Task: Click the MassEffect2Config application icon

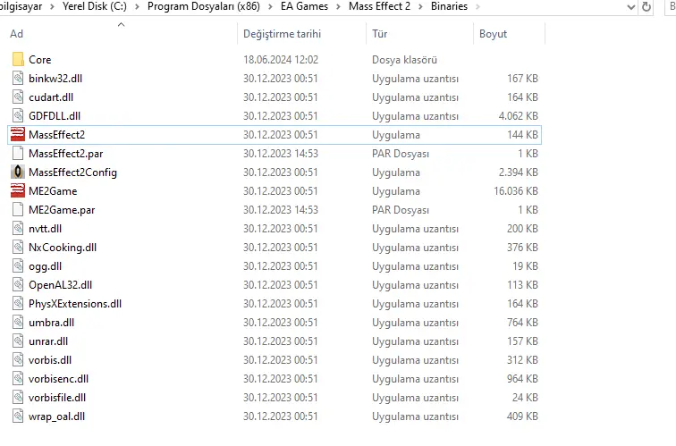Action: point(18,172)
